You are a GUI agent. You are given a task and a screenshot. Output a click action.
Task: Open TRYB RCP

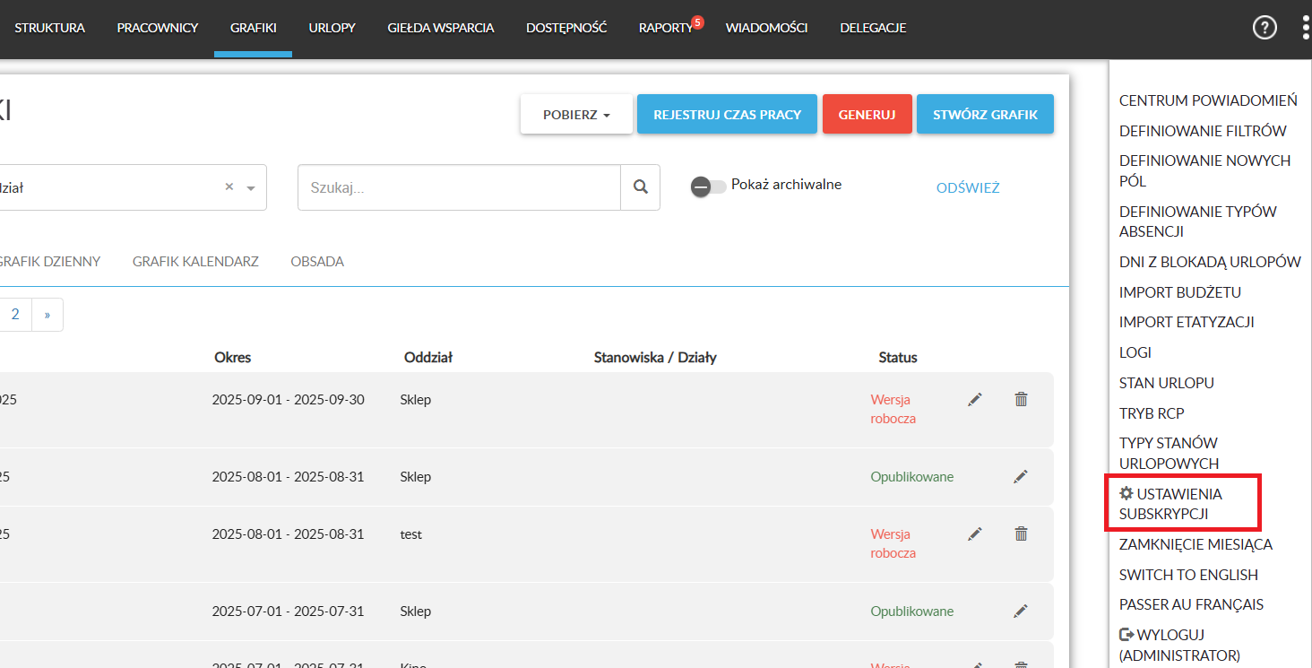1152,413
